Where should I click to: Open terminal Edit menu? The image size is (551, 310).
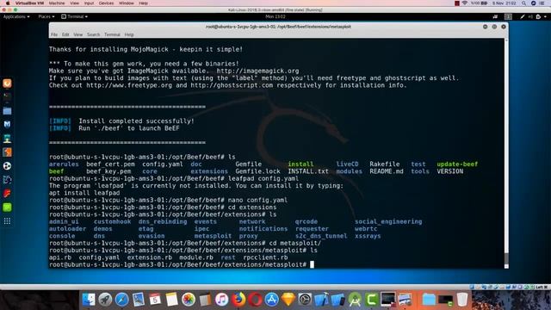(x=65, y=34)
